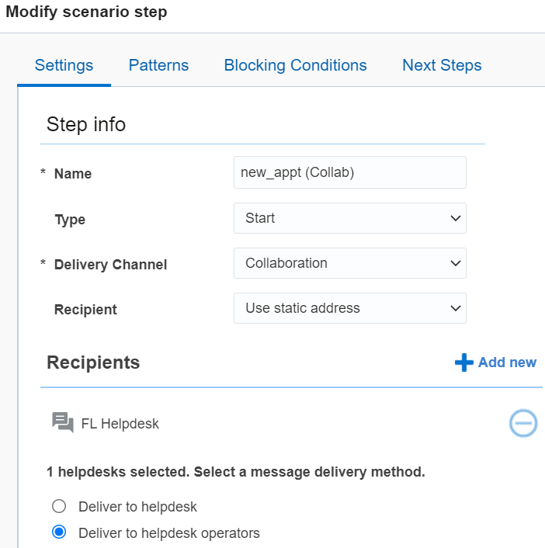Focus the Name input containing new_appt (Collab)
The height and width of the screenshot is (548, 545).
(349, 172)
